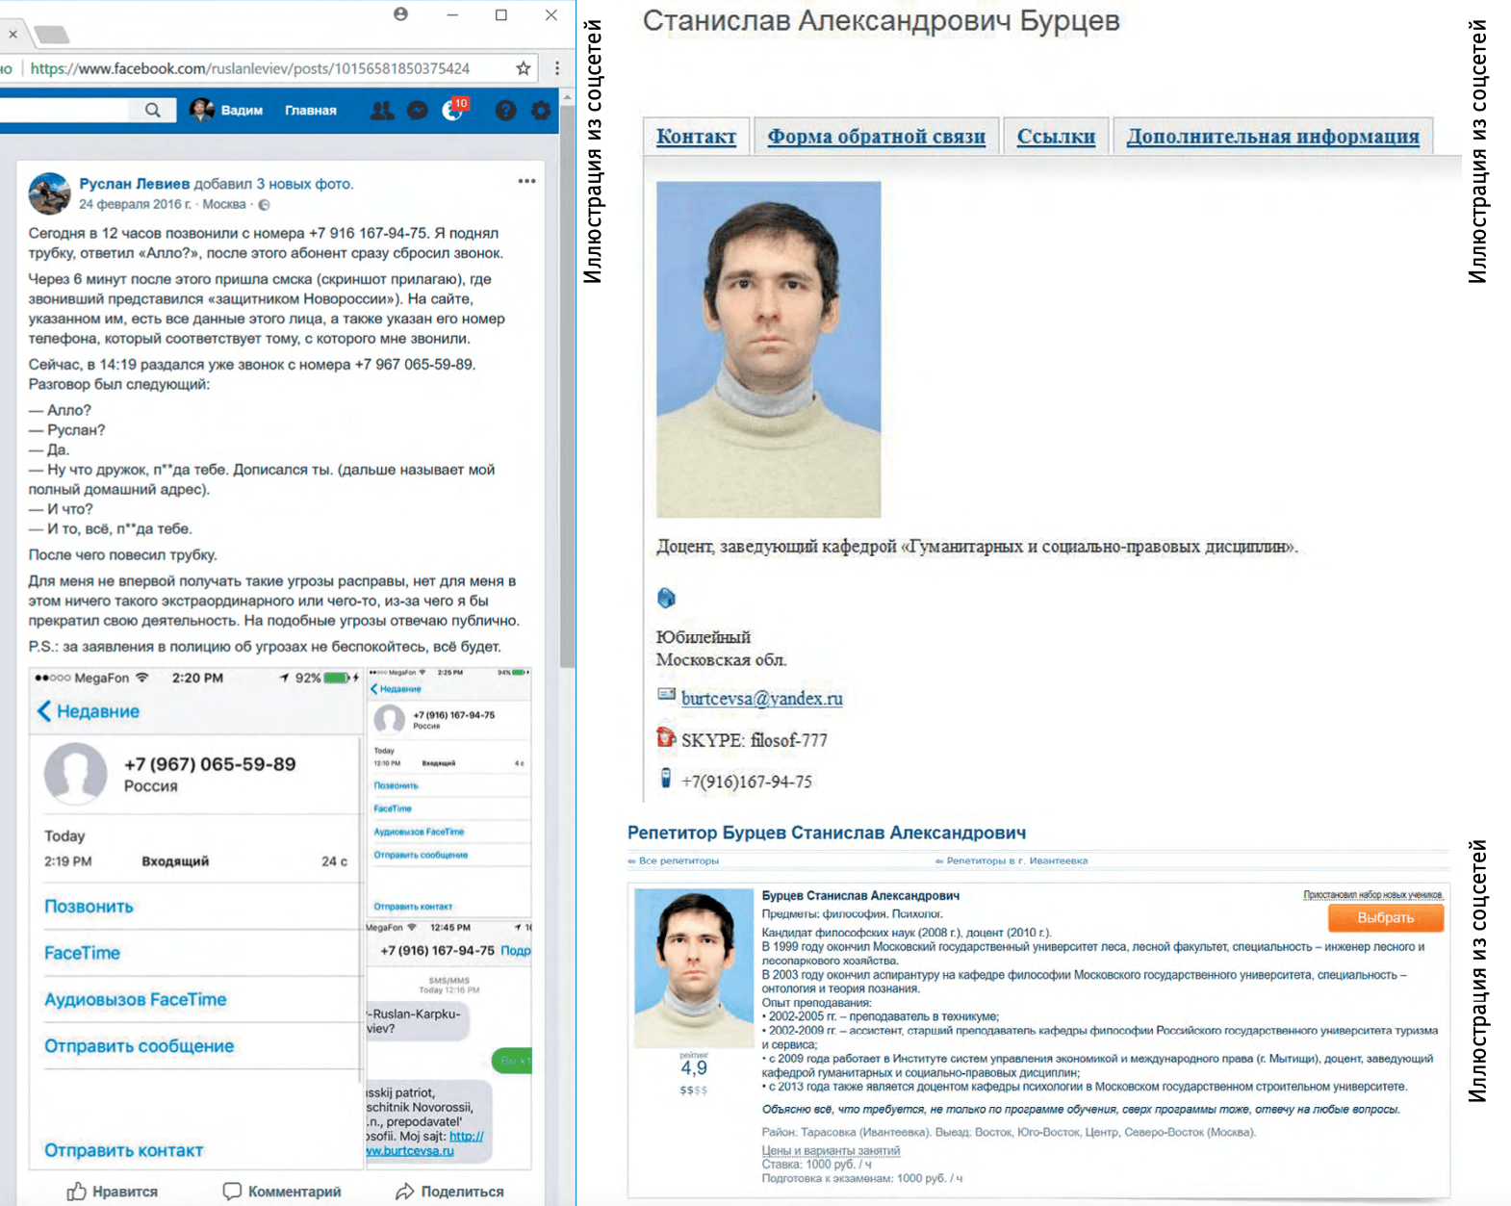Viewport: 1511px width, 1206px height.
Task: Open notifications globe with 10 badge
Action: point(452,111)
